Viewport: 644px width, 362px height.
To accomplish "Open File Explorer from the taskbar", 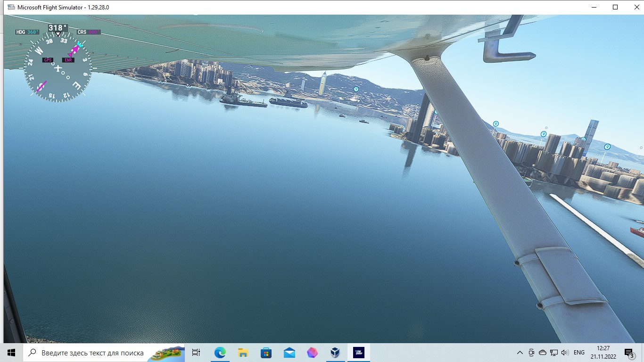I will click(243, 353).
